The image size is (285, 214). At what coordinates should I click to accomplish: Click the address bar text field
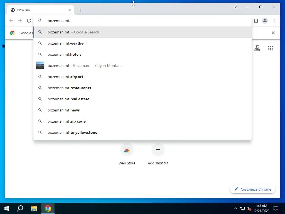[142, 21]
